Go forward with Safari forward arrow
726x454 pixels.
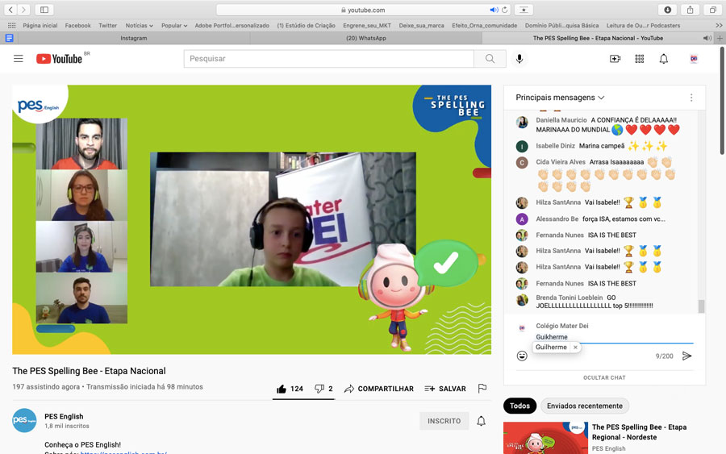[23, 10]
